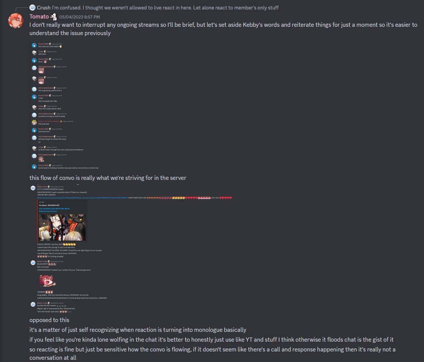
Task: Click the red-haired laughing sticker in second screenshot
Action: pyautogui.click(x=47, y=281)
